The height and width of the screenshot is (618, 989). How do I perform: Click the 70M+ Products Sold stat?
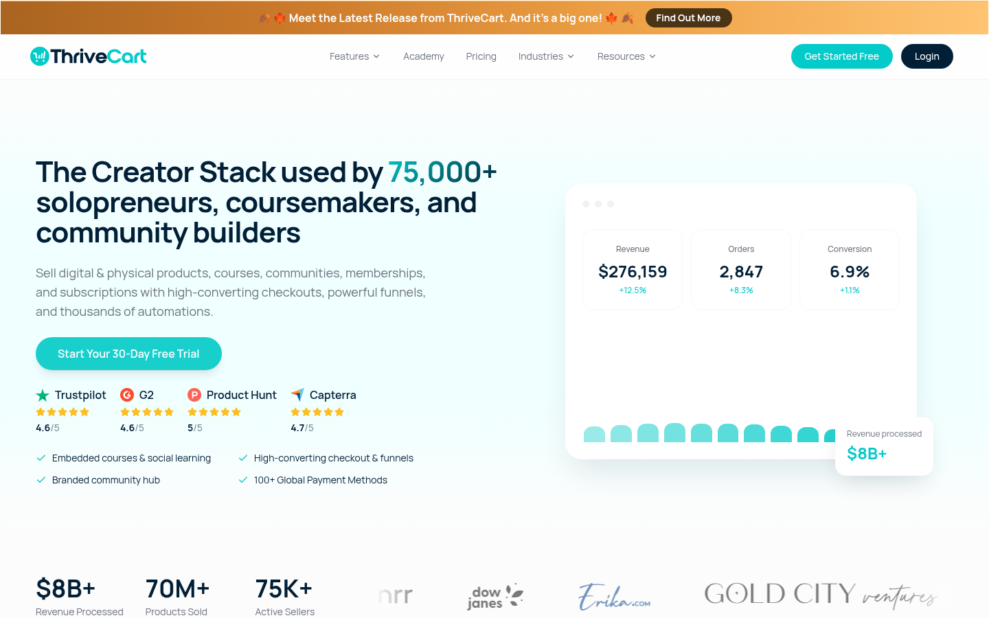coord(177,597)
